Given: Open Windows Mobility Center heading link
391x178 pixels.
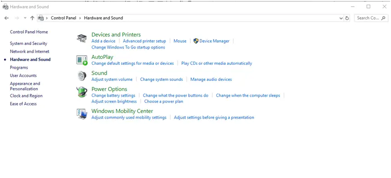Looking at the screenshot, I should (x=122, y=111).
